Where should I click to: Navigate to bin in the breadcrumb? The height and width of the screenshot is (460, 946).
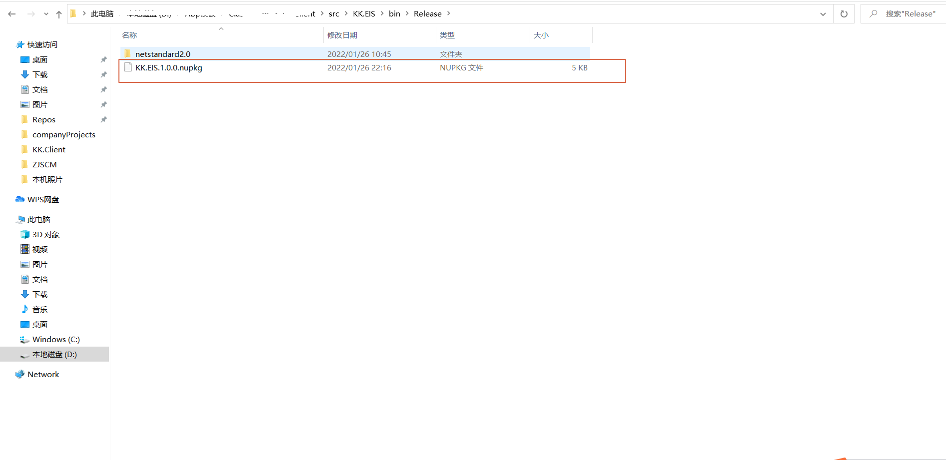[394, 14]
